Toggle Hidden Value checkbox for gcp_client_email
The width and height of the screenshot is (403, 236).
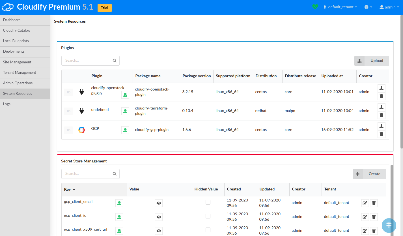[208, 202]
